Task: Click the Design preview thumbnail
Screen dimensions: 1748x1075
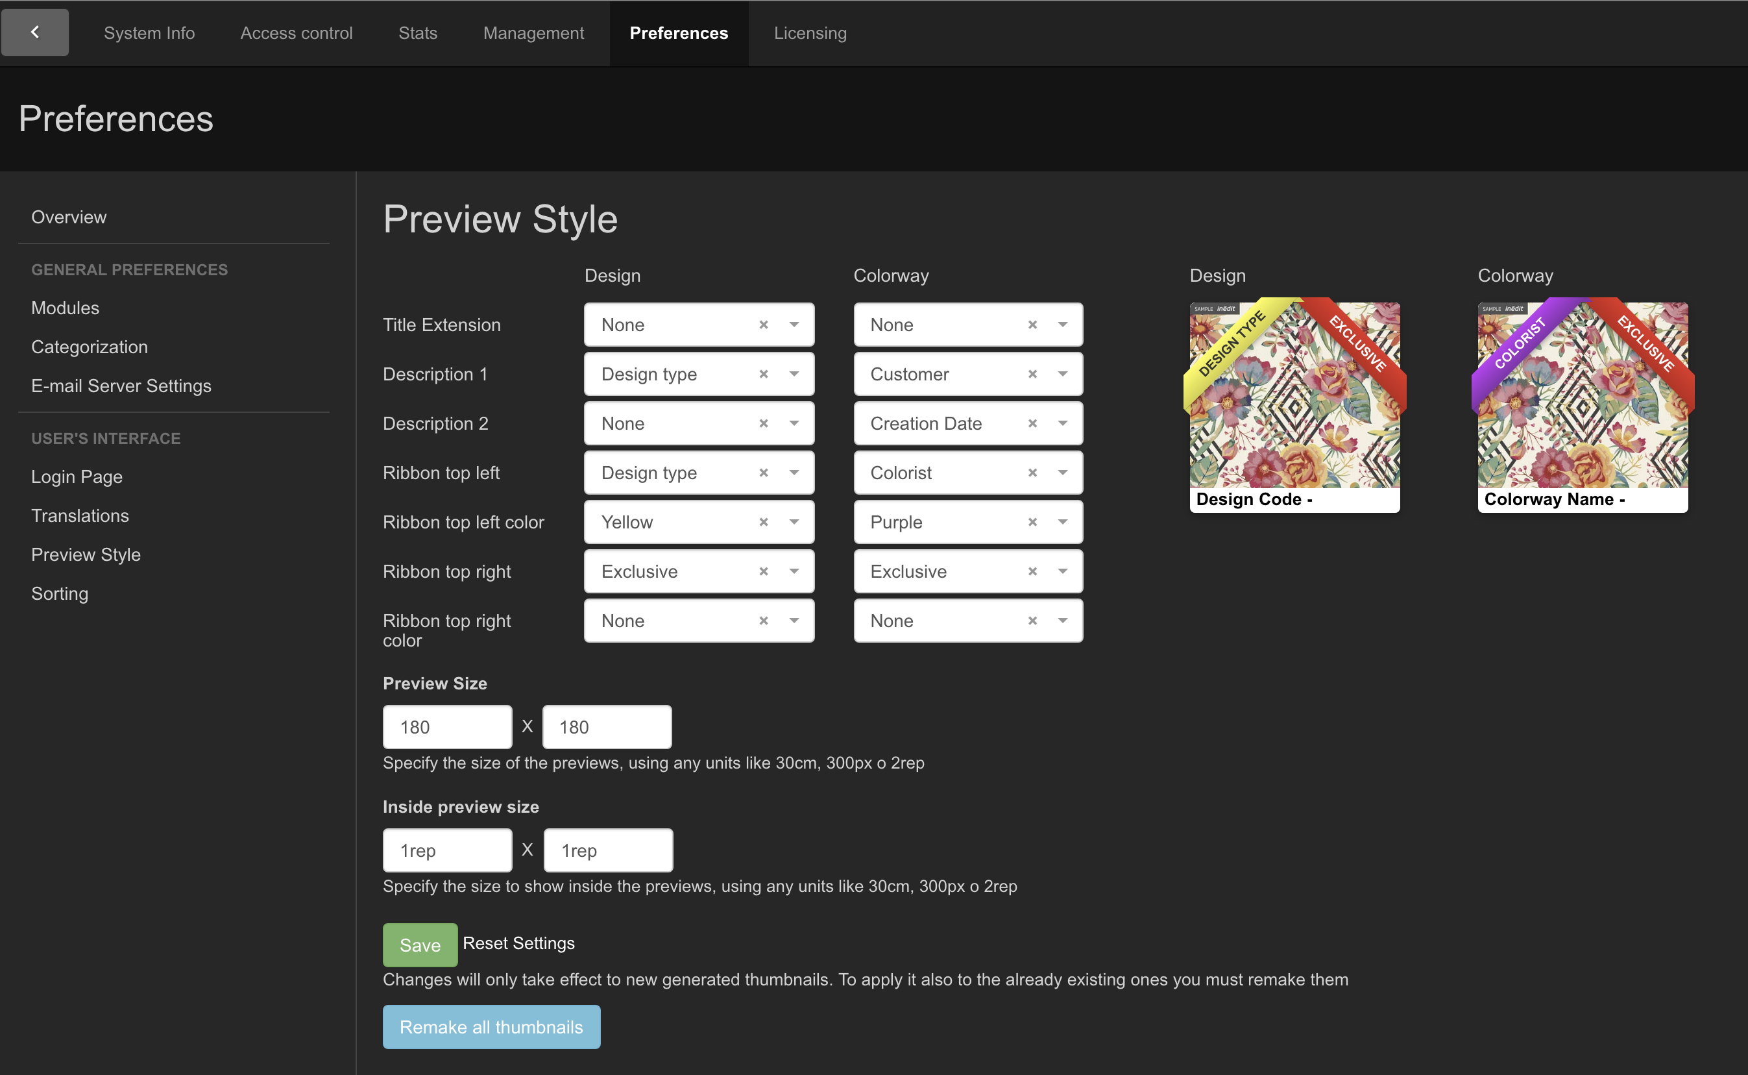Action: tap(1294, 405)
